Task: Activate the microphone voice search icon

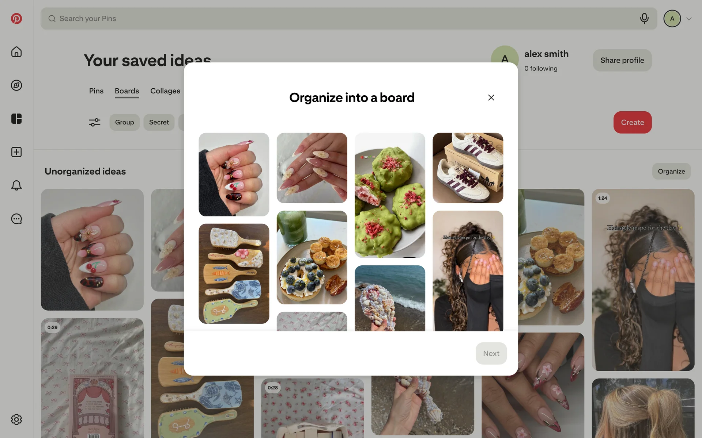Action: point(644,19)
